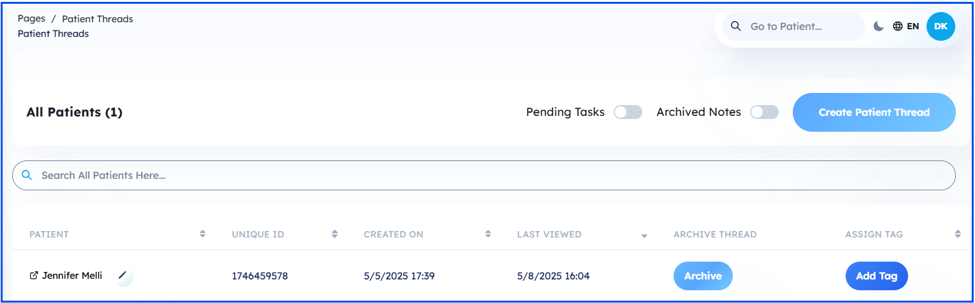Open Jennifer Melli external link icon

pos(34,276)
